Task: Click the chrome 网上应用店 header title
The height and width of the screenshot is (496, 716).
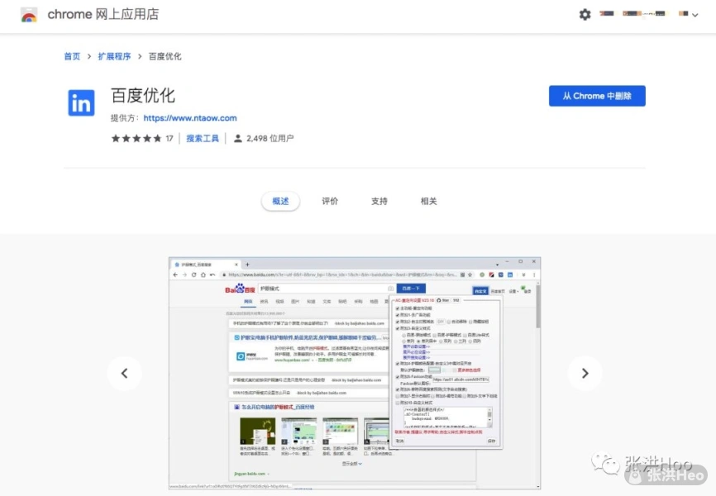Action: [103, 14]
